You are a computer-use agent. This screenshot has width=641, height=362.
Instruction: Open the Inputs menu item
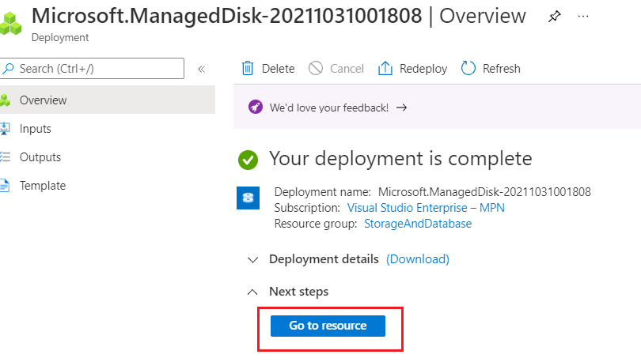[x=108, y=129]
